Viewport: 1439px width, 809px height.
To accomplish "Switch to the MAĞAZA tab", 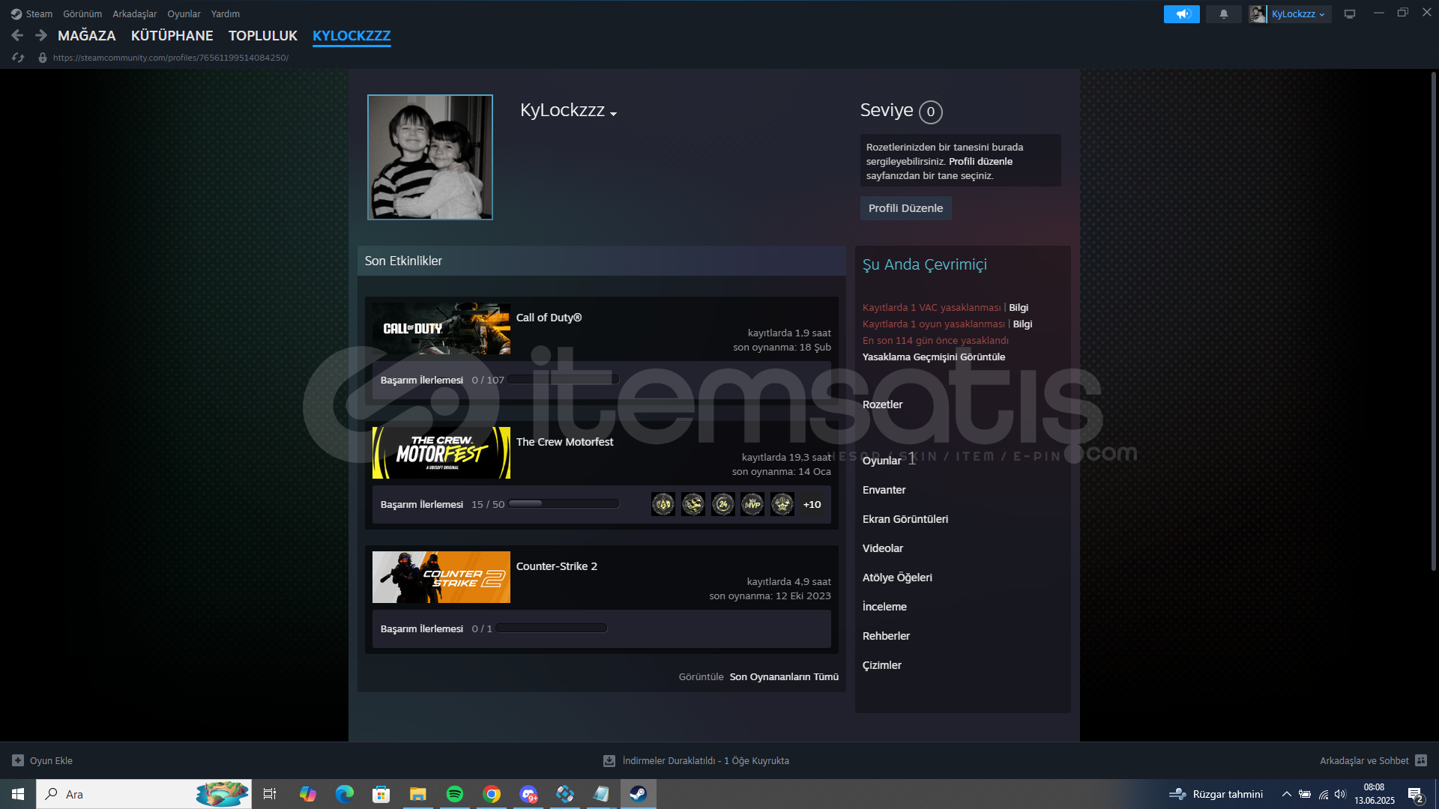I will [x=87, y=35].
